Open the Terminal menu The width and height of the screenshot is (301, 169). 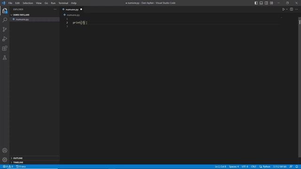pyautogui.click(x=63, y=3)
